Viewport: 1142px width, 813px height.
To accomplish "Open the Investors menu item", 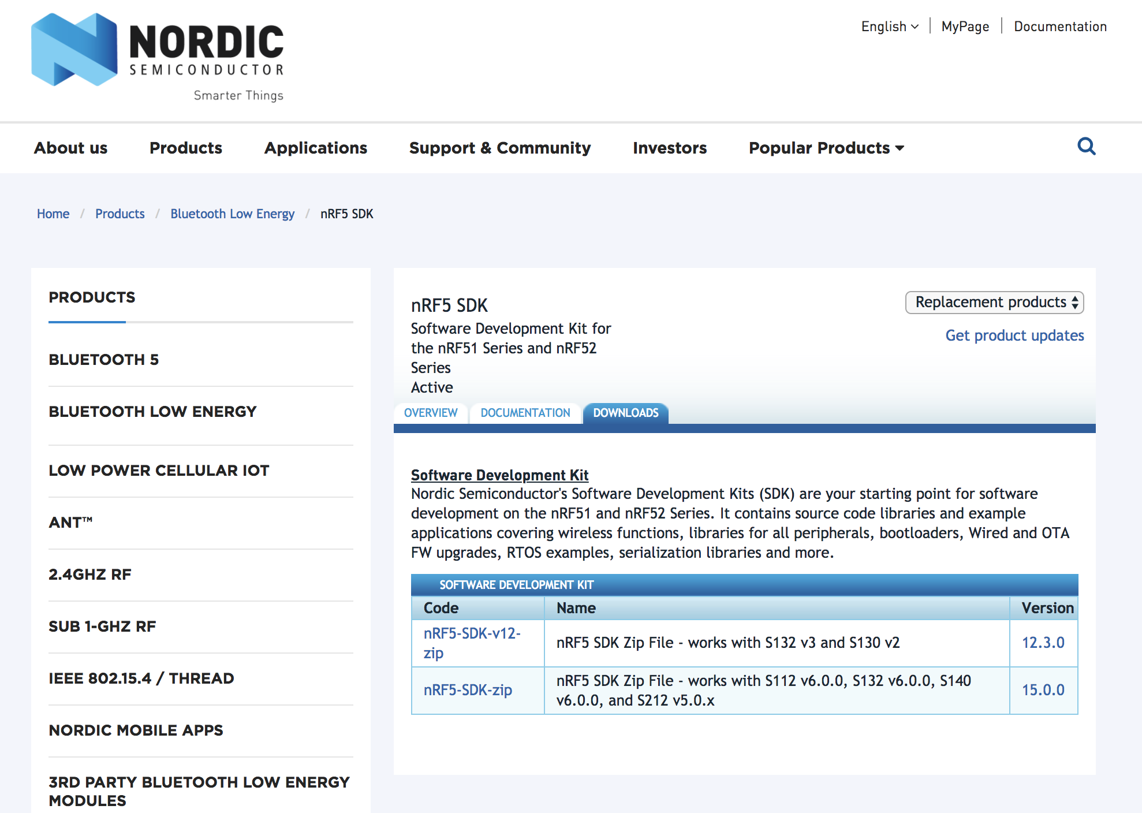I will click(670, 148).
